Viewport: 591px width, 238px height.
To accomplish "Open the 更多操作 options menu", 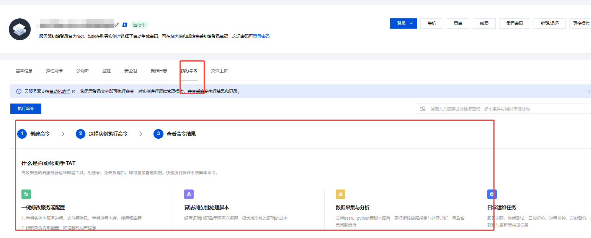I will [580, 23].
